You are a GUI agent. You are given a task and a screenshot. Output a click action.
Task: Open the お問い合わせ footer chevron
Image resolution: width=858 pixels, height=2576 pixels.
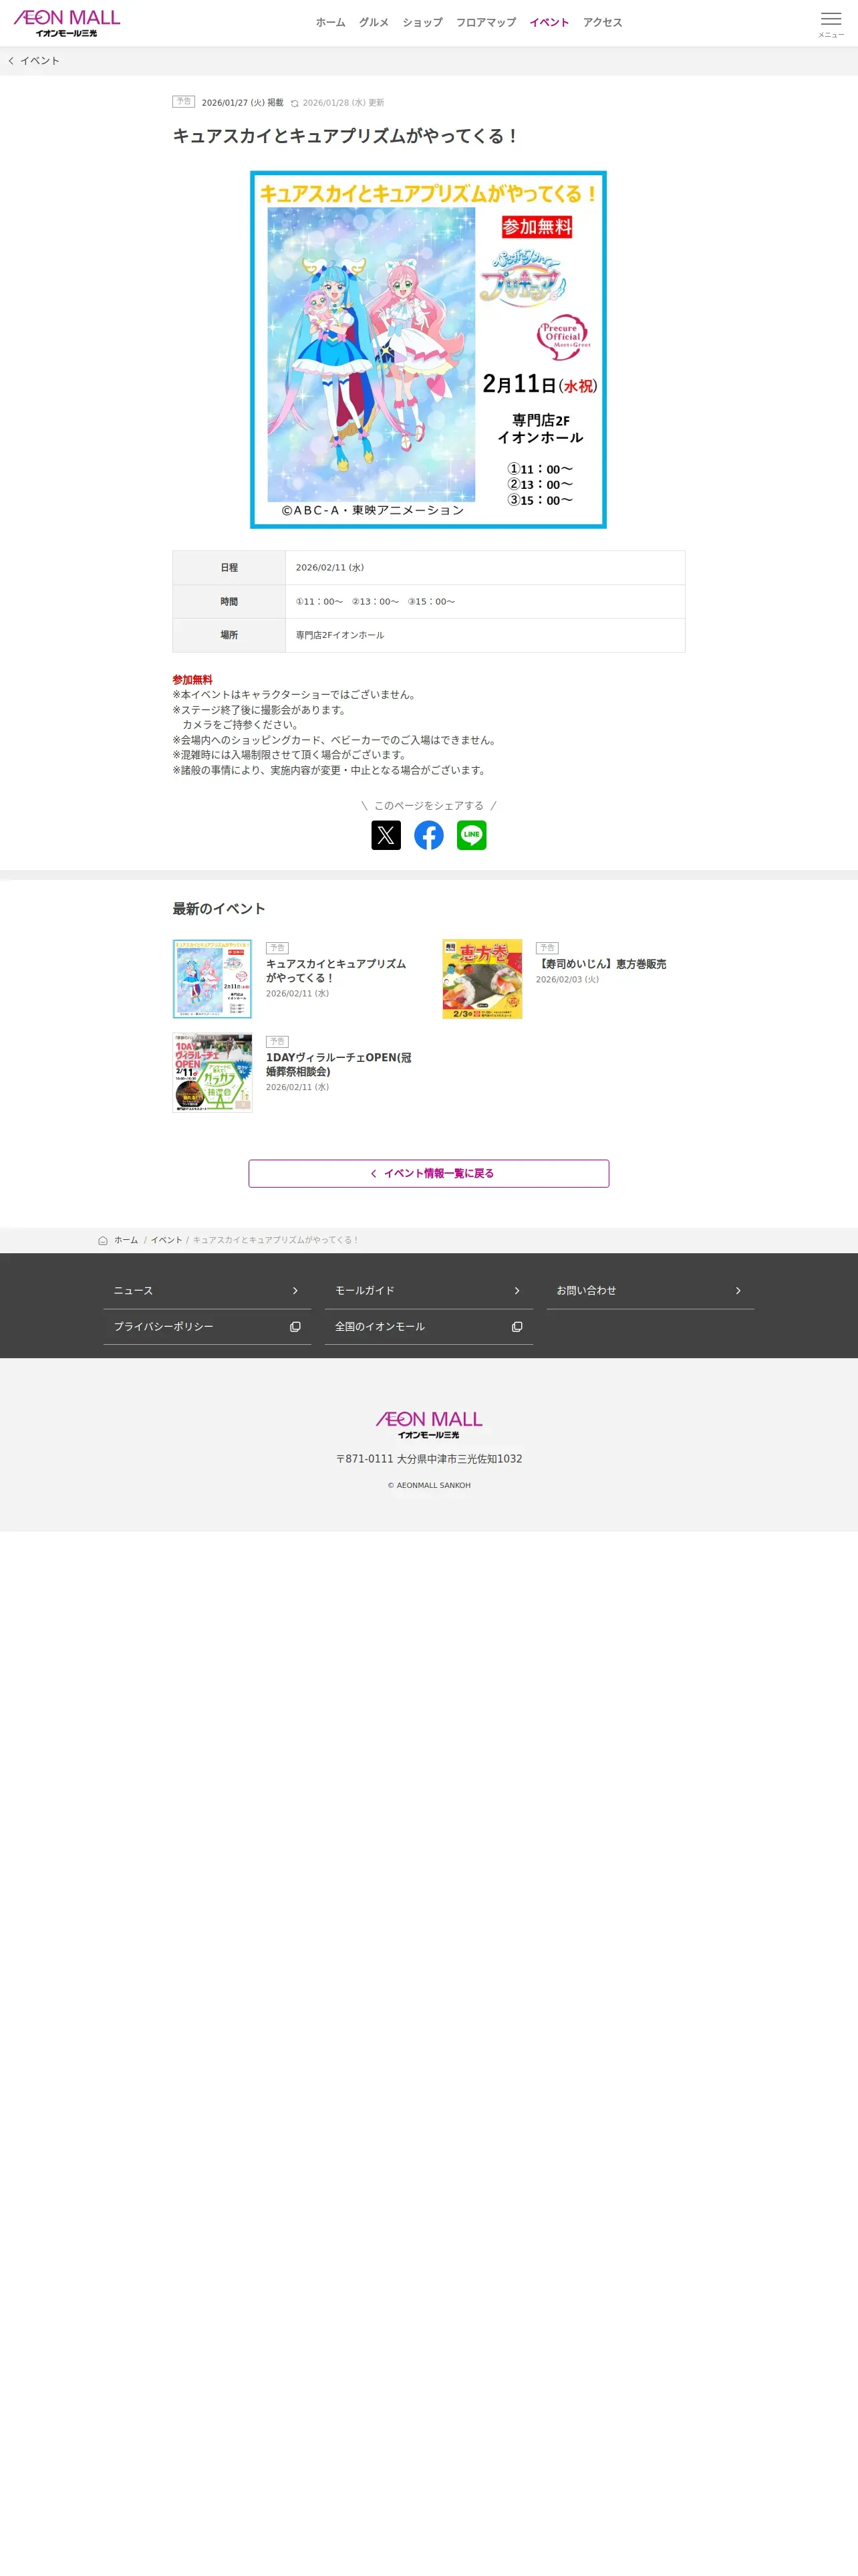tap(738, 1291)
